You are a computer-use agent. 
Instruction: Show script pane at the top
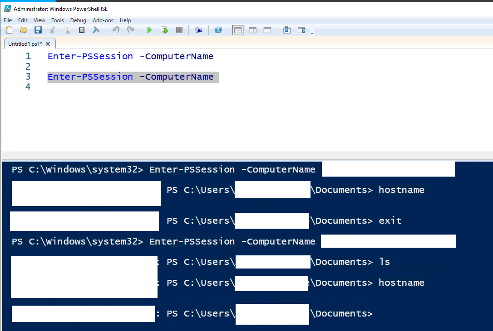coord(238,30)
